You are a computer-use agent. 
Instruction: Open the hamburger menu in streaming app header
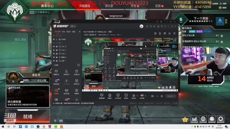point(165,26)
